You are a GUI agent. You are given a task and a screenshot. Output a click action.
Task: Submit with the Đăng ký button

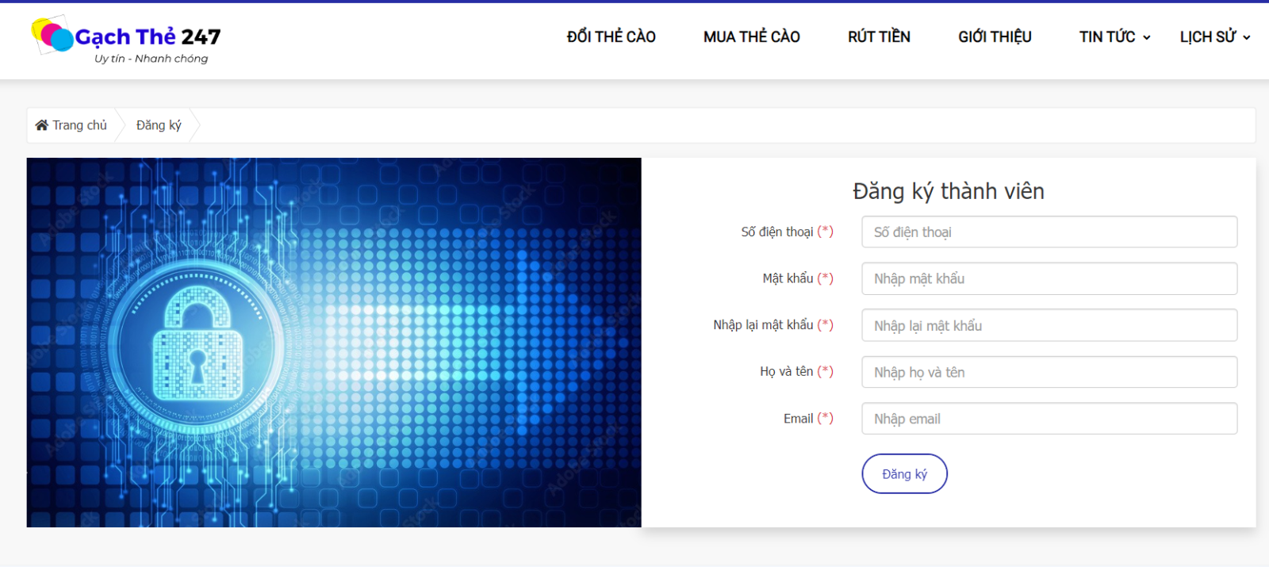[904, 473]
